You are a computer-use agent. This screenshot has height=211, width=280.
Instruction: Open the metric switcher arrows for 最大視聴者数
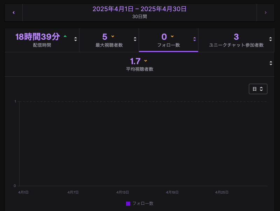pyautogui.click(x=135, y=39)
